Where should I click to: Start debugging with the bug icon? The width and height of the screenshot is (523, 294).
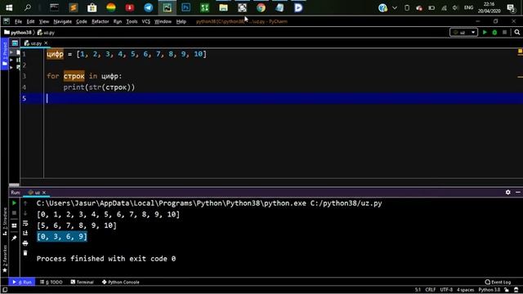pos(494,33)
